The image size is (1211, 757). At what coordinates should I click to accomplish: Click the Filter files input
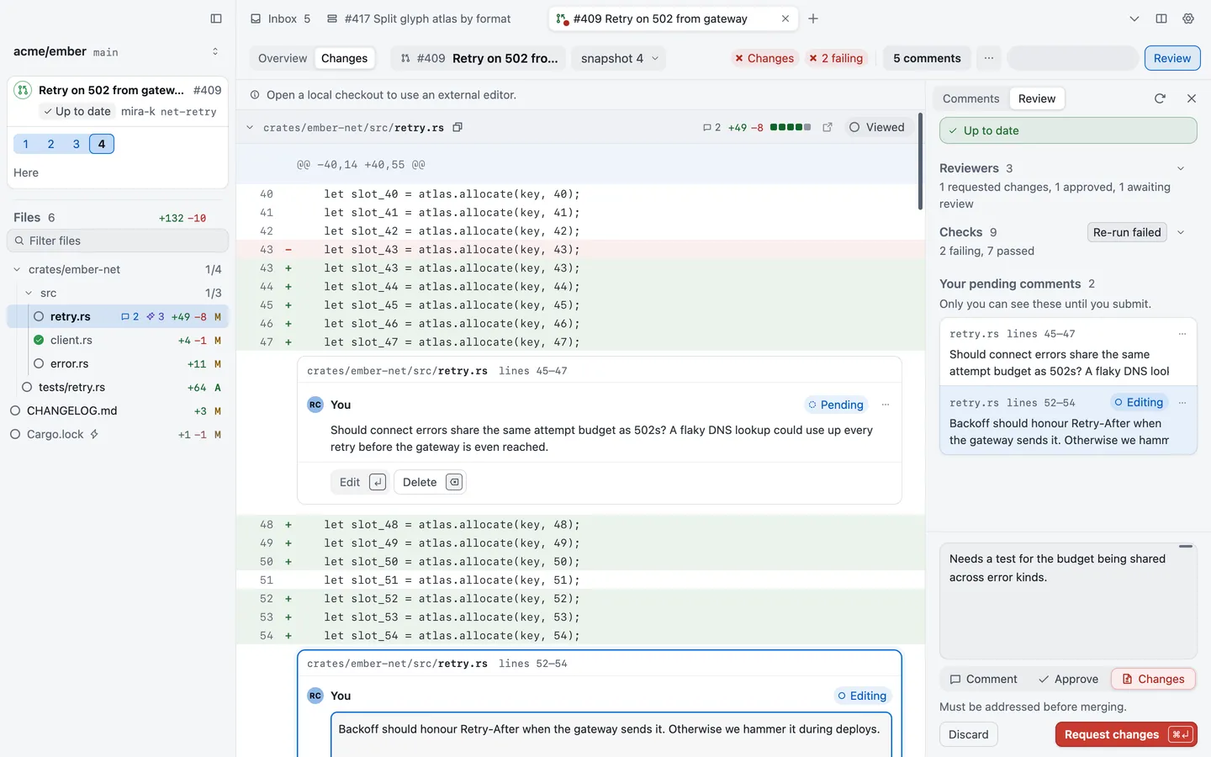click(x=118, y=241)
